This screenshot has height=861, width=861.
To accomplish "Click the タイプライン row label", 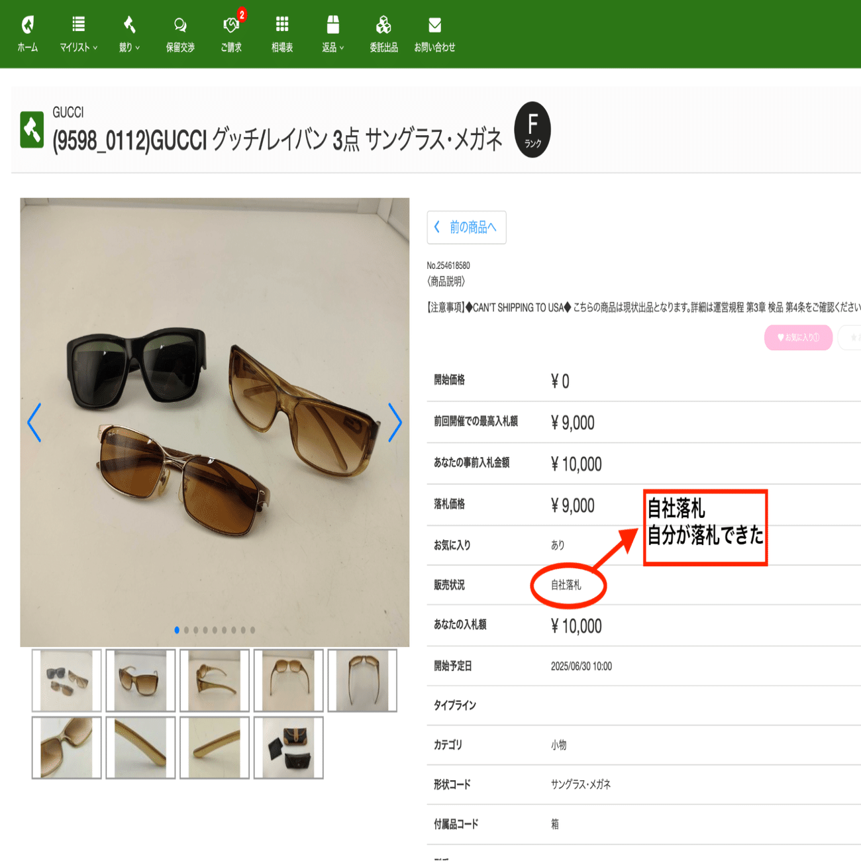I will tap(455, 705).
